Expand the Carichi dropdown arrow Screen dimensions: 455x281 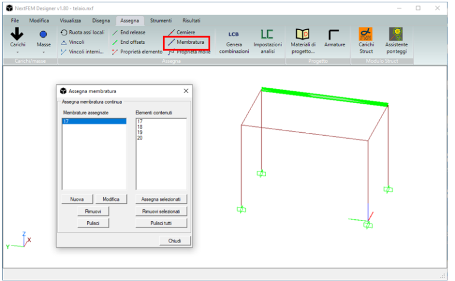coord(17,53)
